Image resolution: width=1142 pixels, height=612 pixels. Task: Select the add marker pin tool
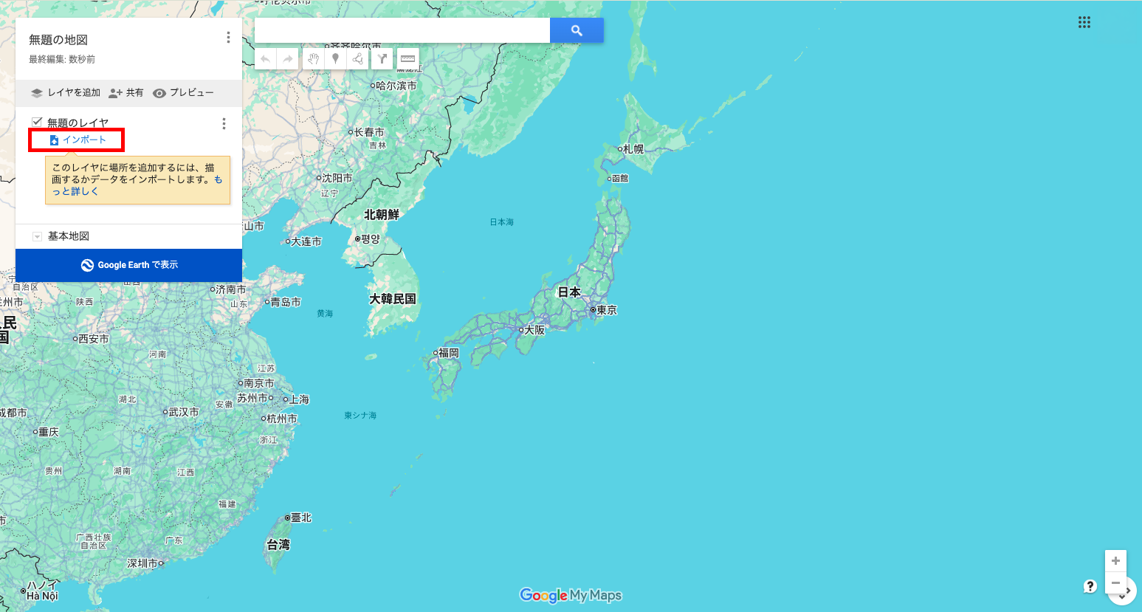335,59
